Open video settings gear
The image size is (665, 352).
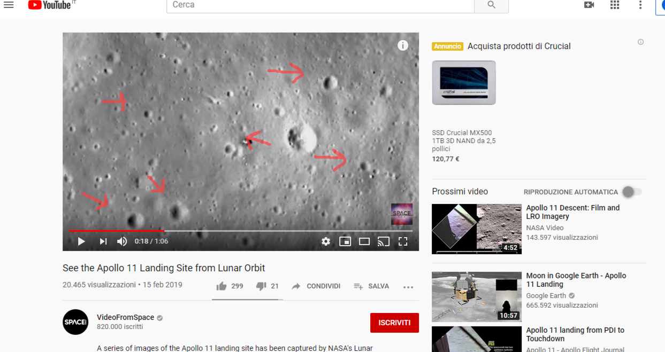tap(326, 241)
